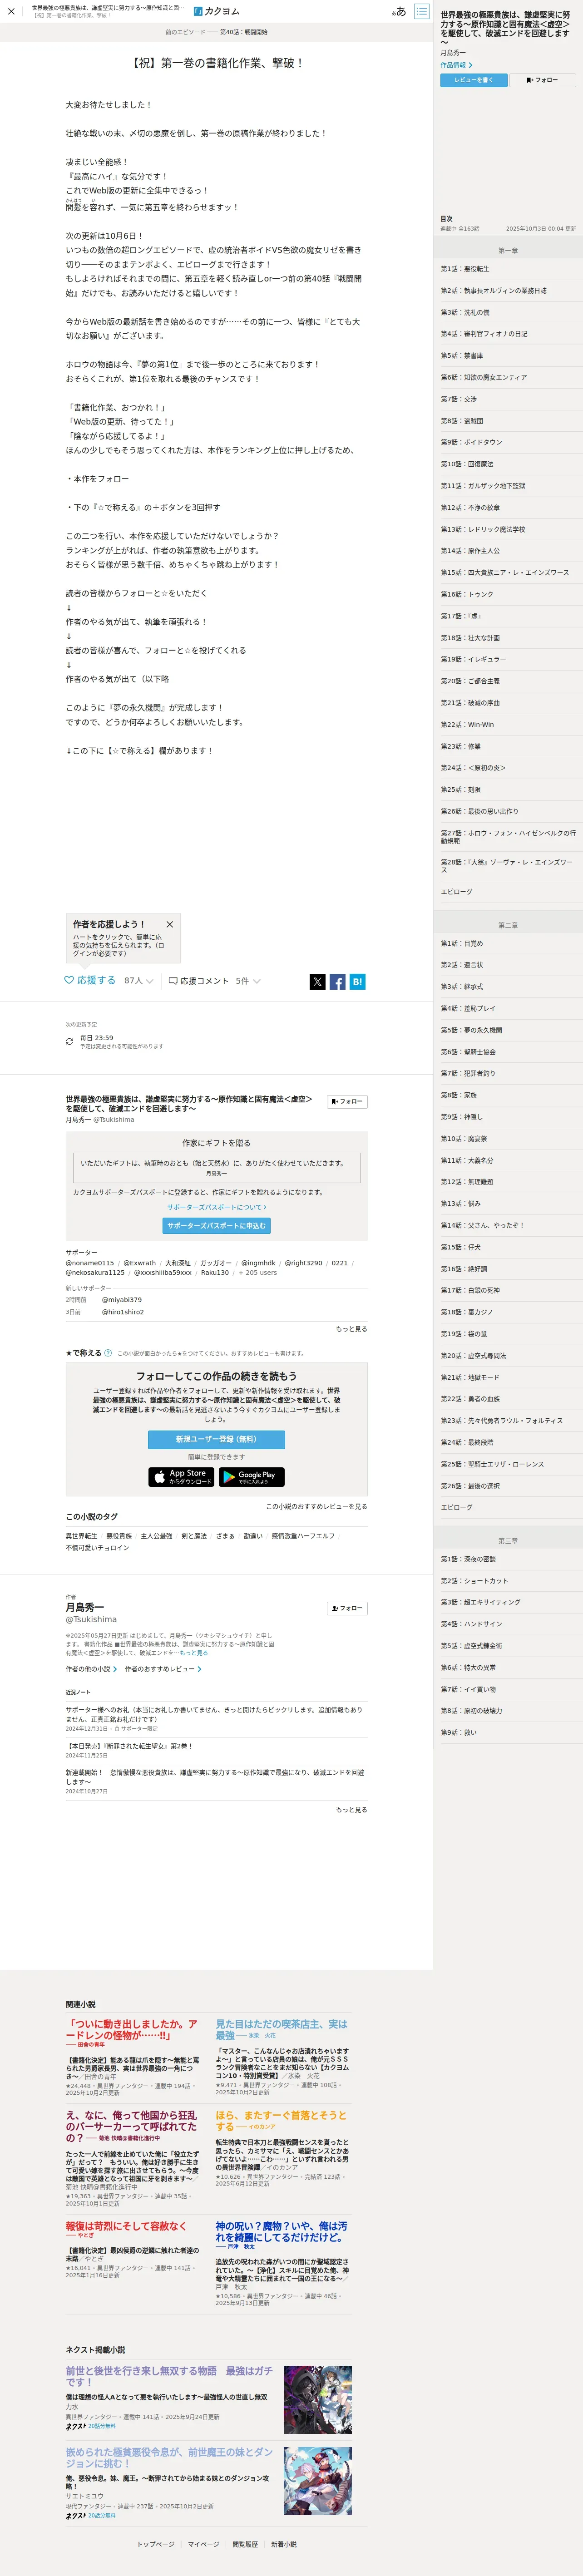Click もっと見る under supporters list
This screenshot has width=583, height=2576.
point(351,1329)
